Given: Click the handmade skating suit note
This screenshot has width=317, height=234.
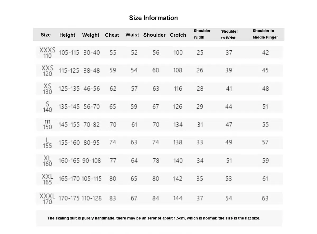Looking at the screenshot, I should pyautogui.click(x=154, y=218).
